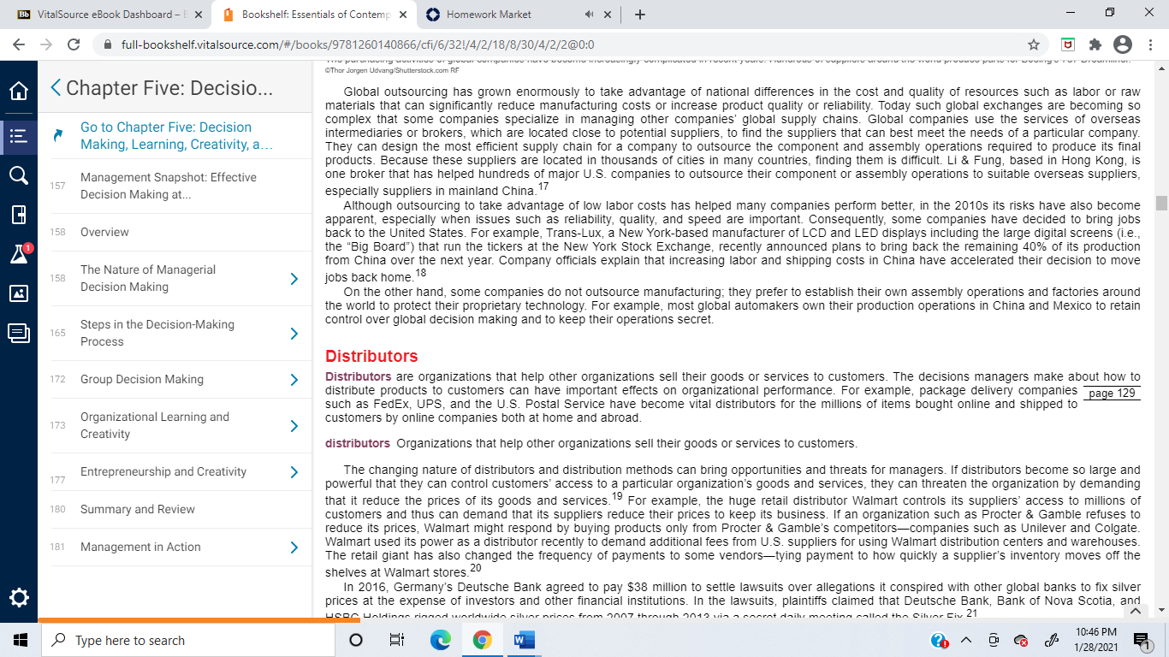Click the browser forward arrow
The width and height of the screenshot is (1169, 657).
(x=46, y=44)
